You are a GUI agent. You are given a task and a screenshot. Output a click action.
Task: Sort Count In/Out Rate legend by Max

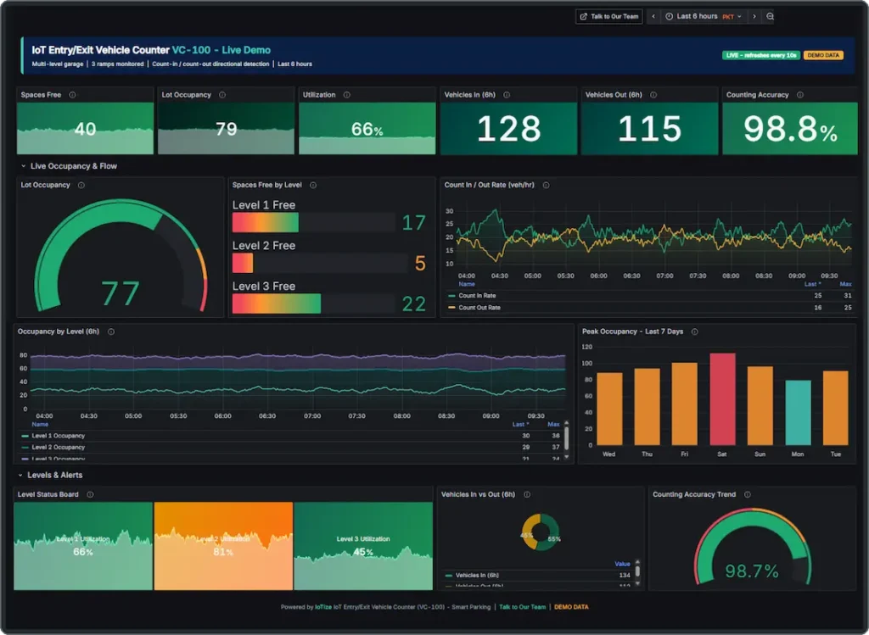tap(845, 284)
